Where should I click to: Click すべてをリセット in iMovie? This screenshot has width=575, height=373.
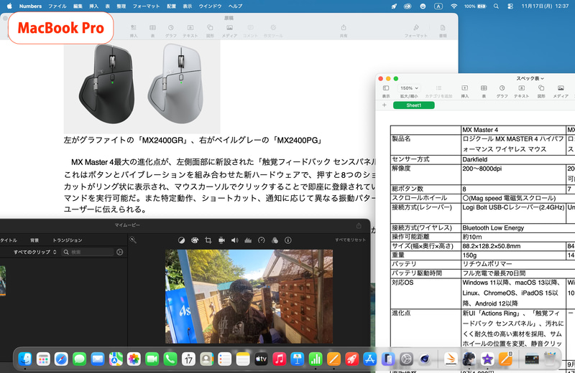click(350, 240)
